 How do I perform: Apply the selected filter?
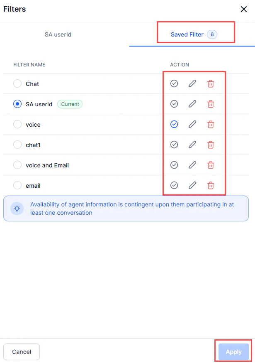[x=233, y=352]
